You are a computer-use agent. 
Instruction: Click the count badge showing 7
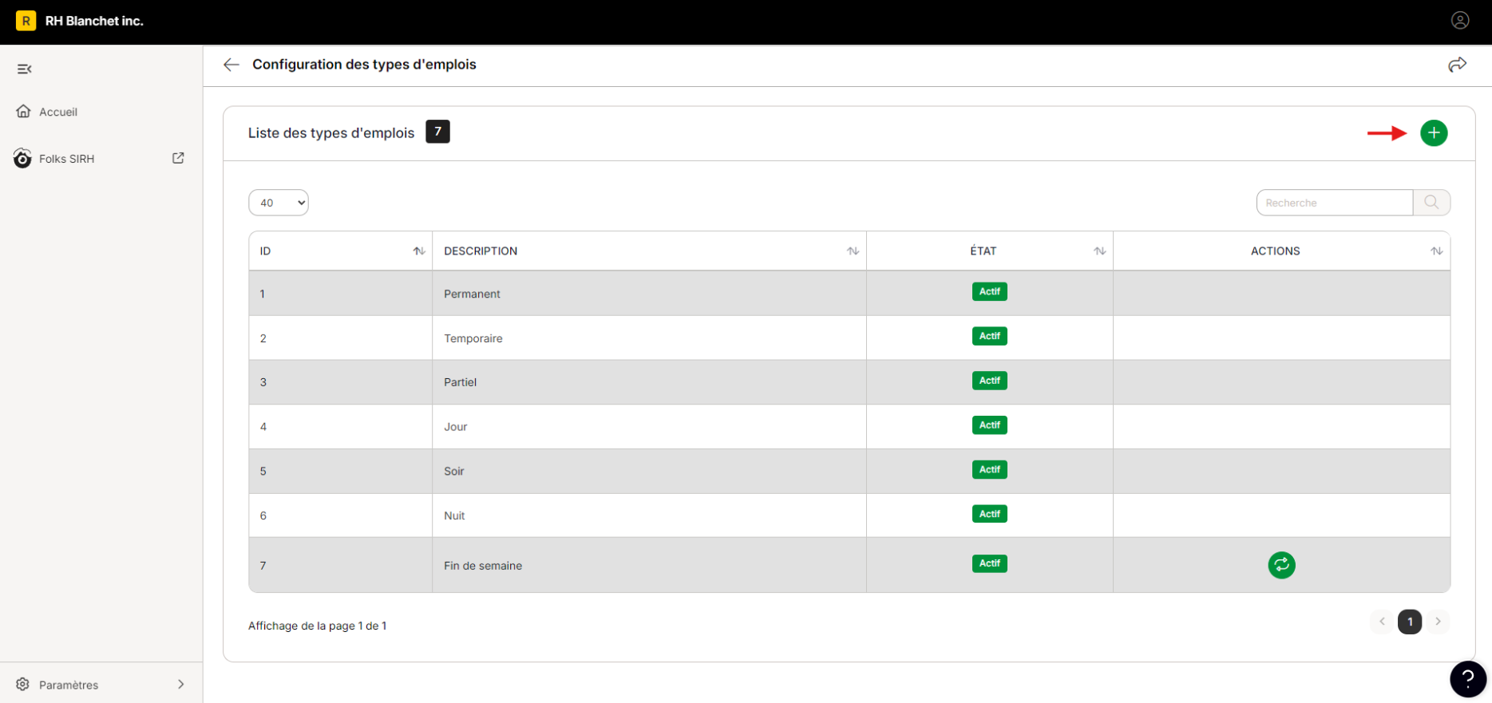[x=437, y=132]
